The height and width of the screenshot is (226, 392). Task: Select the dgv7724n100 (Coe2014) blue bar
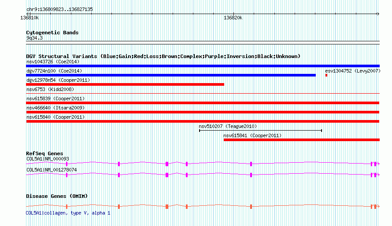click(x=171, y=75)
